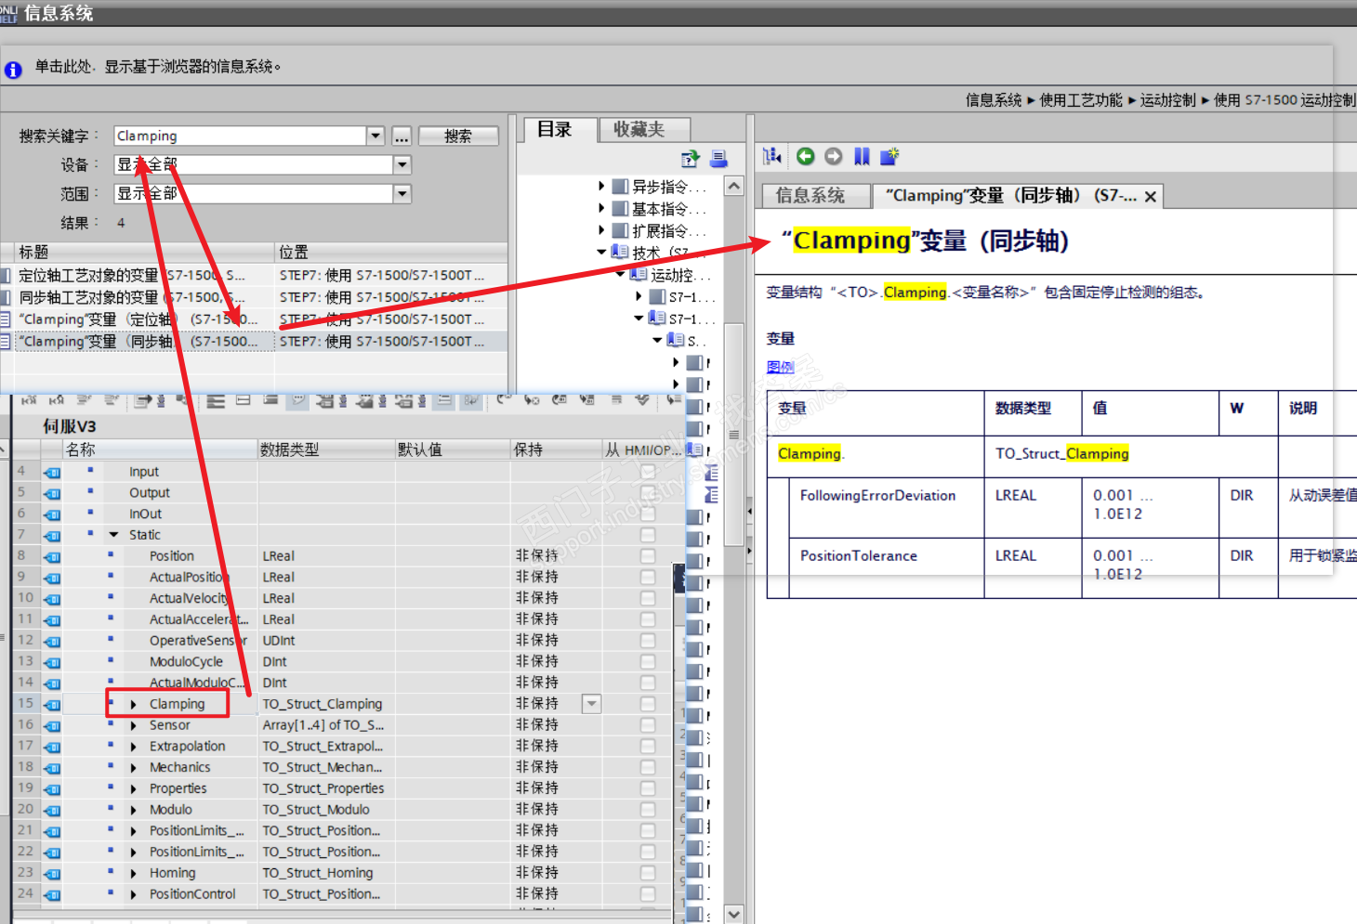Click the contents tree scrollbar up arrow
This screenshot has height=924, width=1357.
pyautogui.click(x=734, y=186)
